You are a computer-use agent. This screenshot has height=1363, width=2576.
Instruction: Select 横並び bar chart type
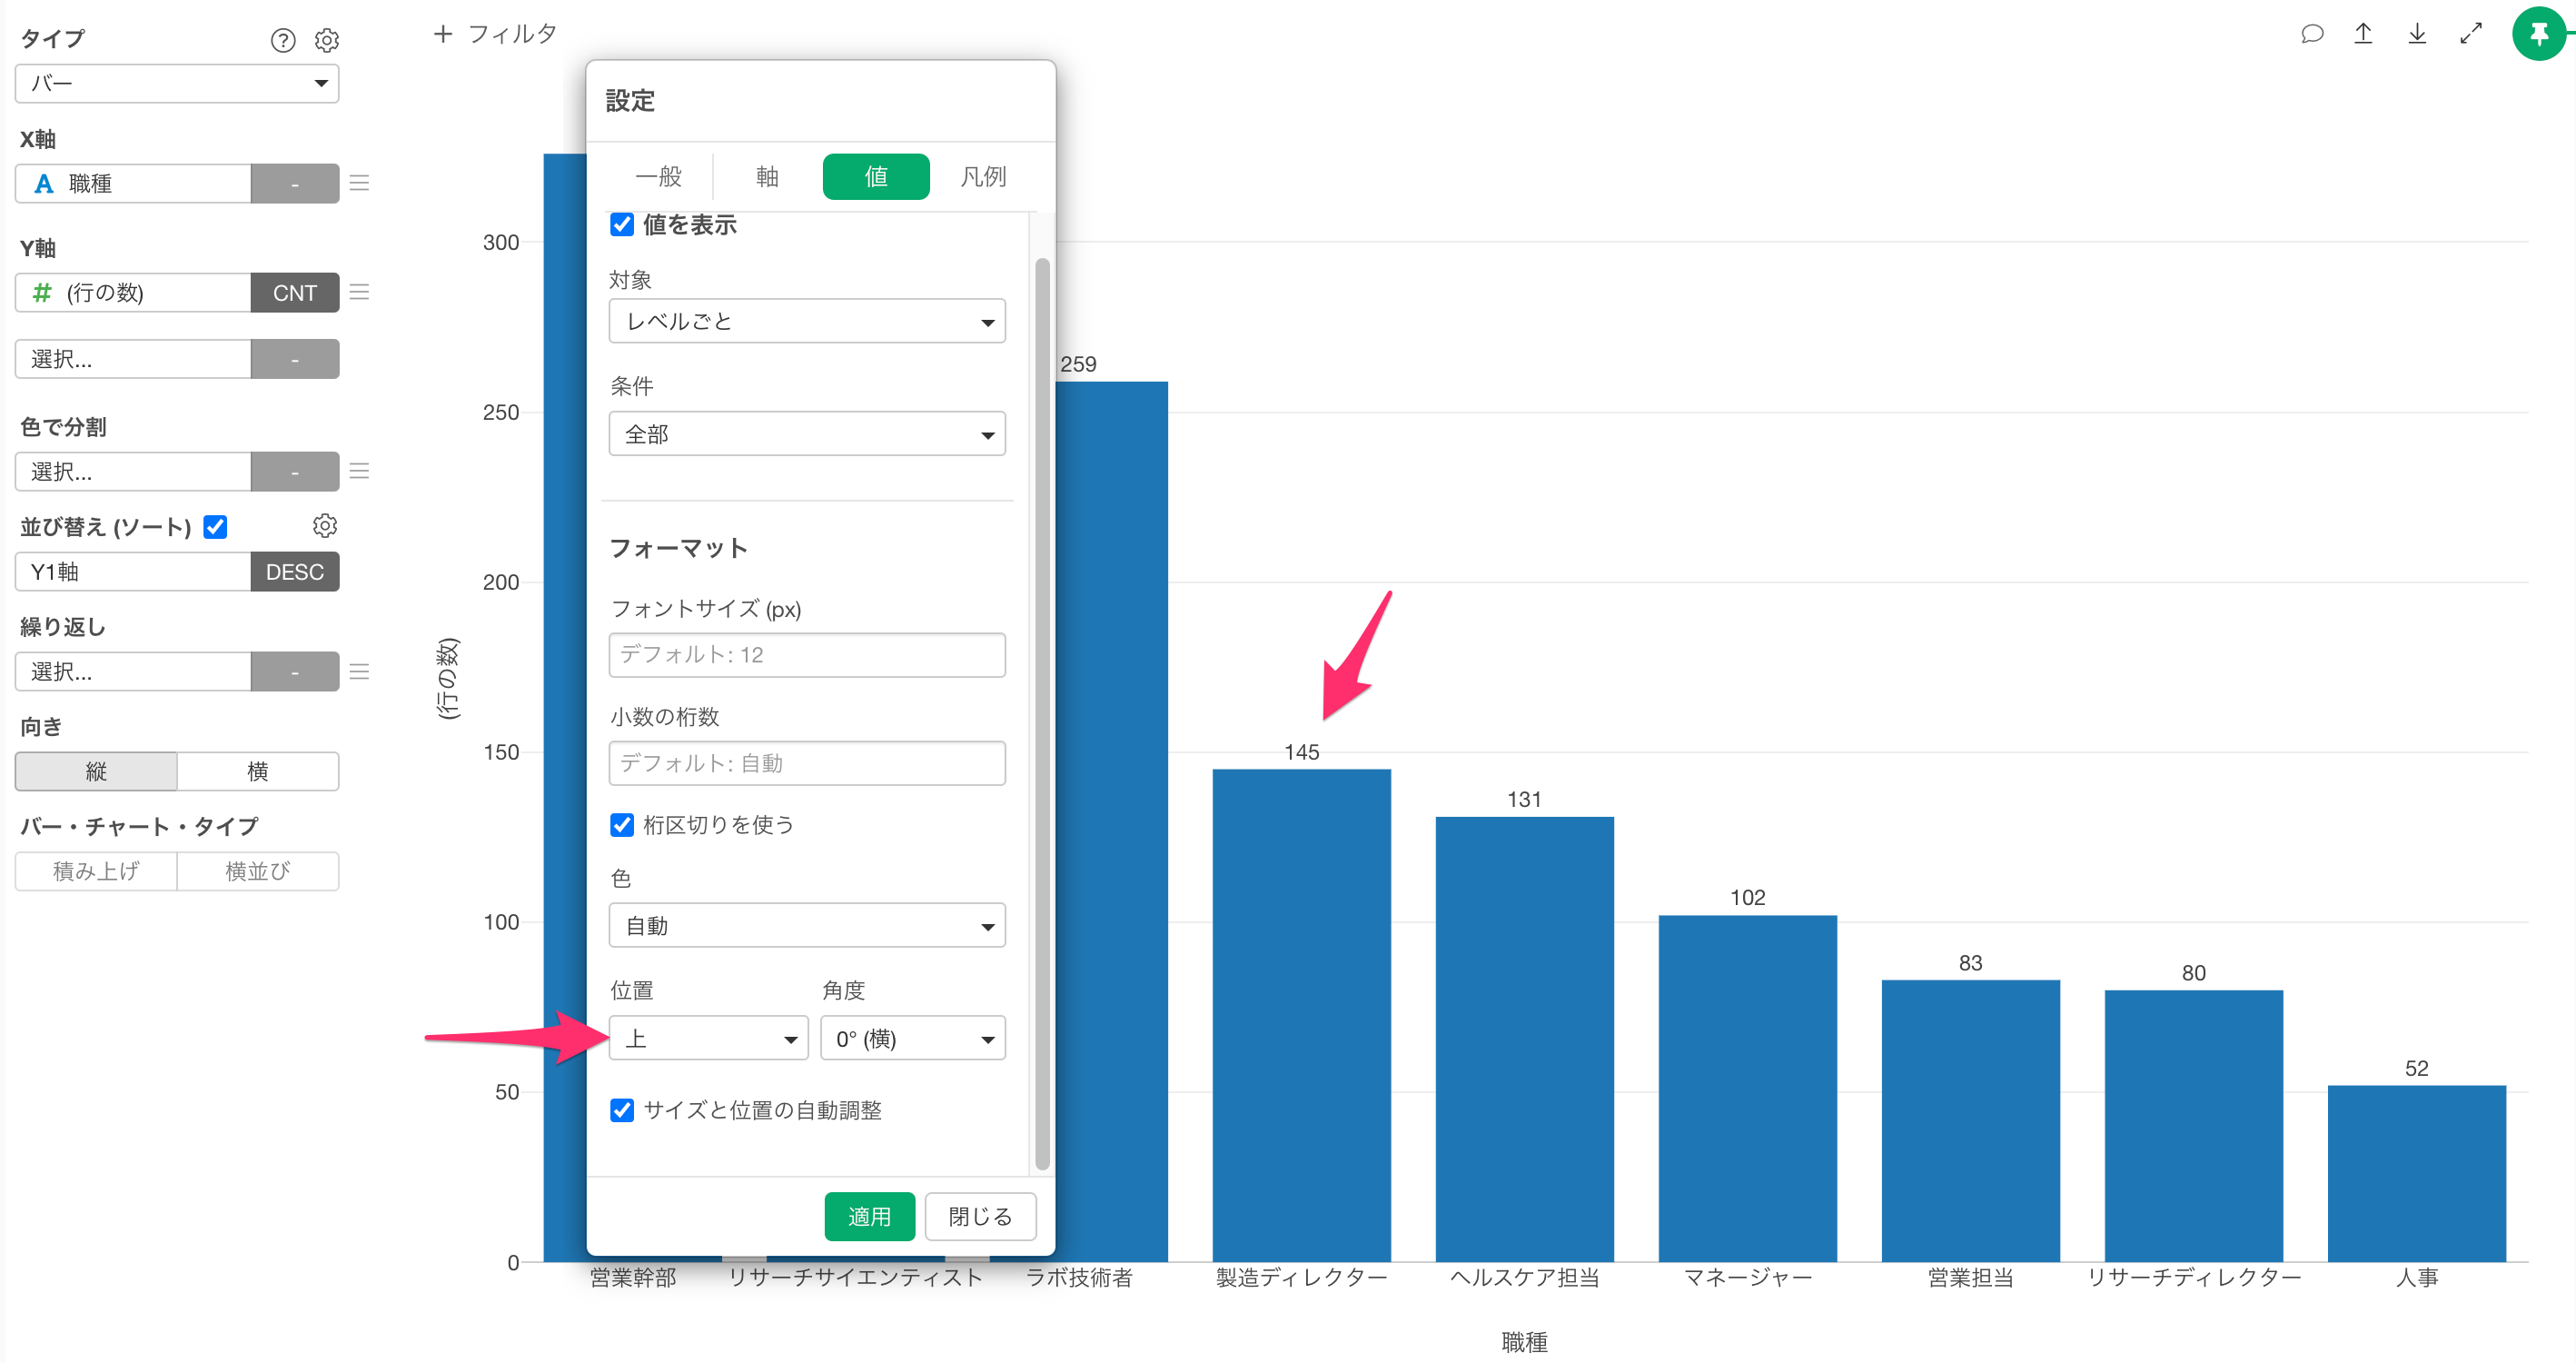(258, 871)
